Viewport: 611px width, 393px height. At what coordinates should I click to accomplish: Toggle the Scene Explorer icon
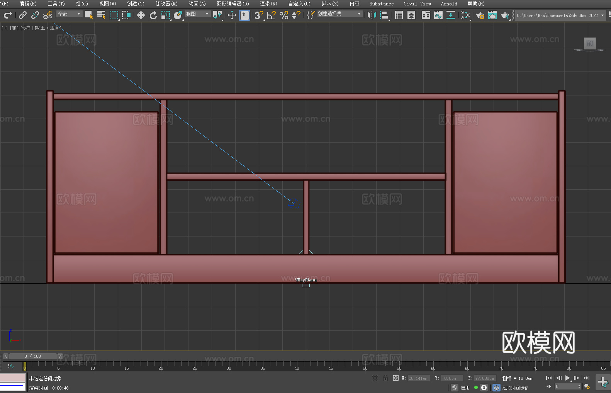click(x=399, y=15)
